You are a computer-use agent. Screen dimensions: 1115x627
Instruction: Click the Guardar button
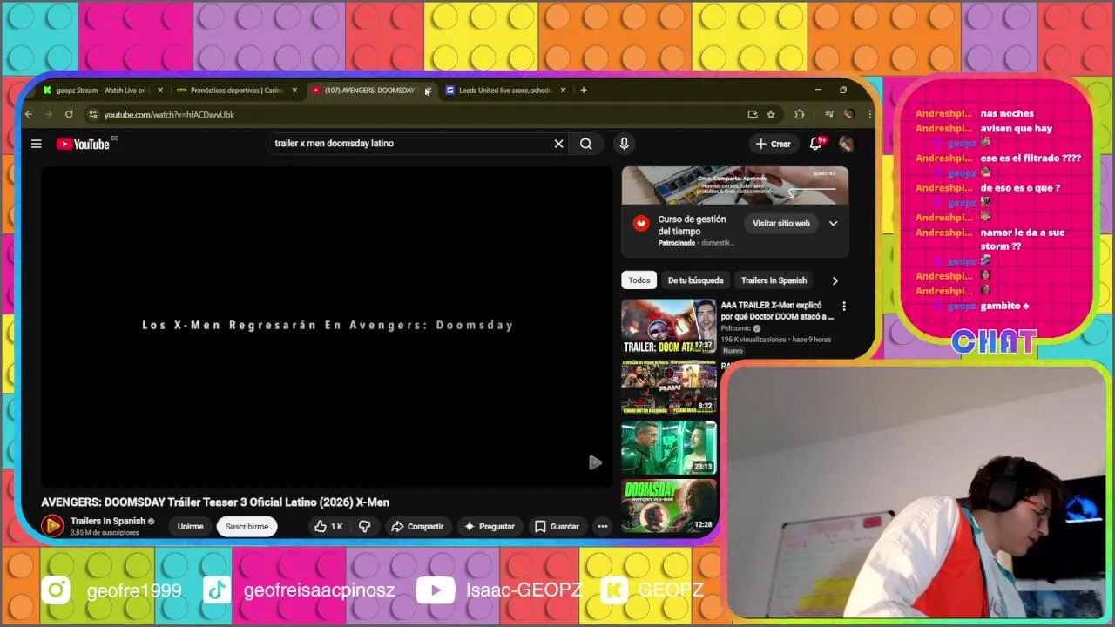[x=557, y=526]
